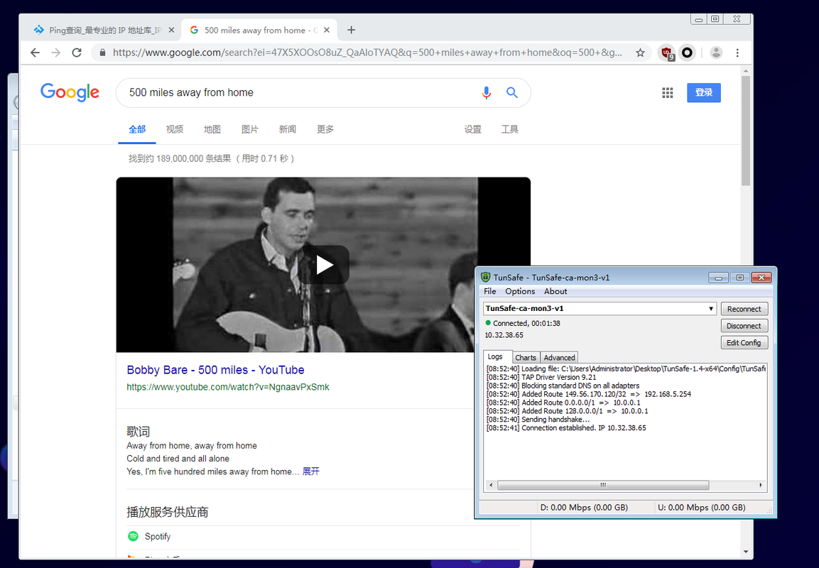The height and width of the screenshot is (568, 819).
Task: Open the Chrome three-dot menu
Action: tap(737, 53)
